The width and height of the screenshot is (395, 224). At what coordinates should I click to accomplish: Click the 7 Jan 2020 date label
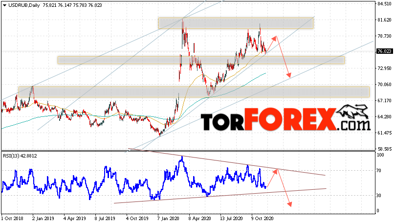coord(169,219)
